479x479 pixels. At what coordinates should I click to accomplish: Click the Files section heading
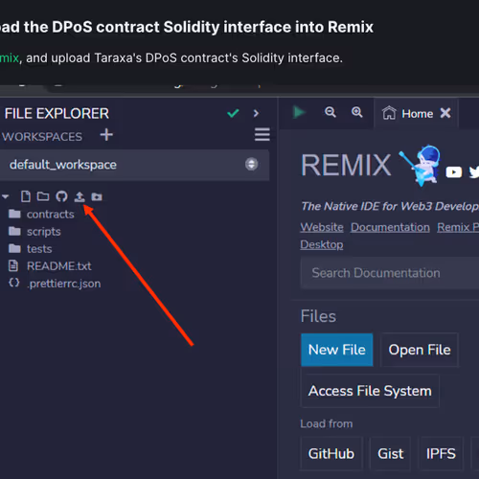(x=318, y=316)
